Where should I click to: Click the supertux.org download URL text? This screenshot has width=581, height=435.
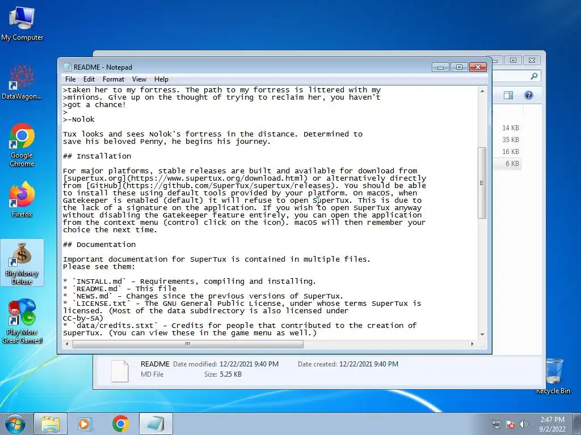217,178
